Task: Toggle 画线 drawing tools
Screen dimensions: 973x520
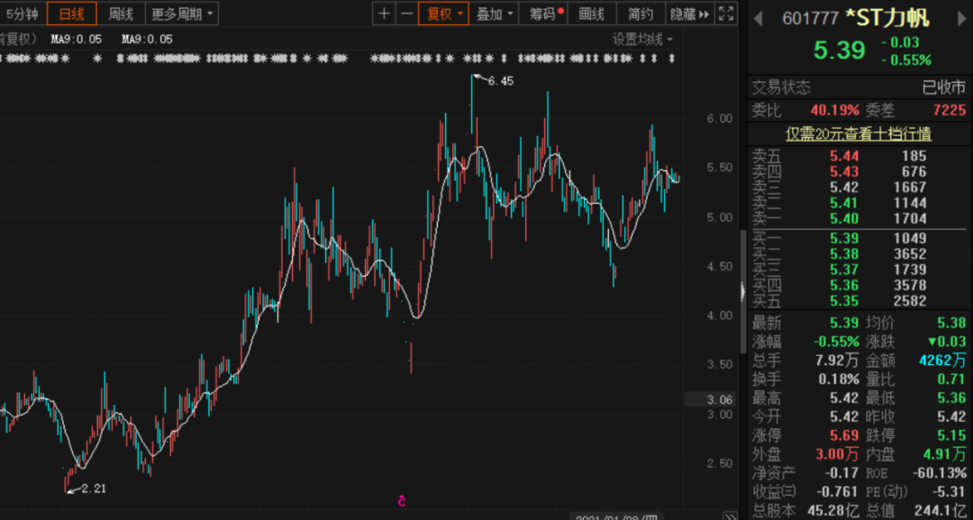Action: tap(592, 14)
